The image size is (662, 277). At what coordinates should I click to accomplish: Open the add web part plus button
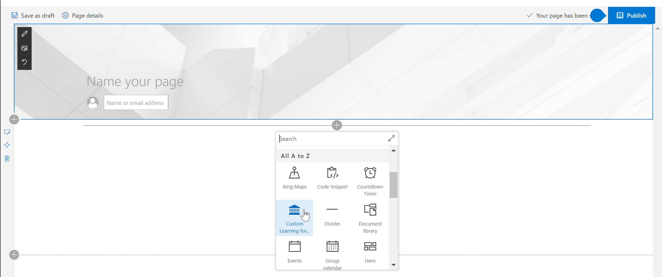[x=337, y=125]
